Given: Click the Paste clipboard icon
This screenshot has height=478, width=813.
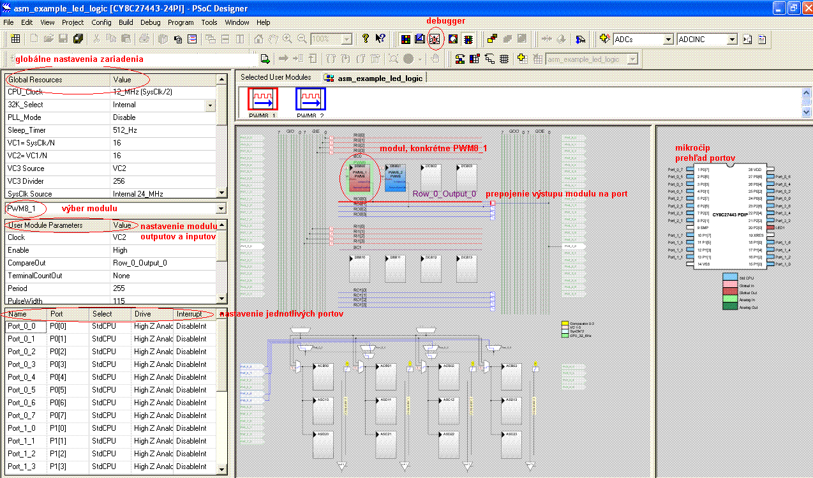Looking at the screenshot, I should pos(126,39).
